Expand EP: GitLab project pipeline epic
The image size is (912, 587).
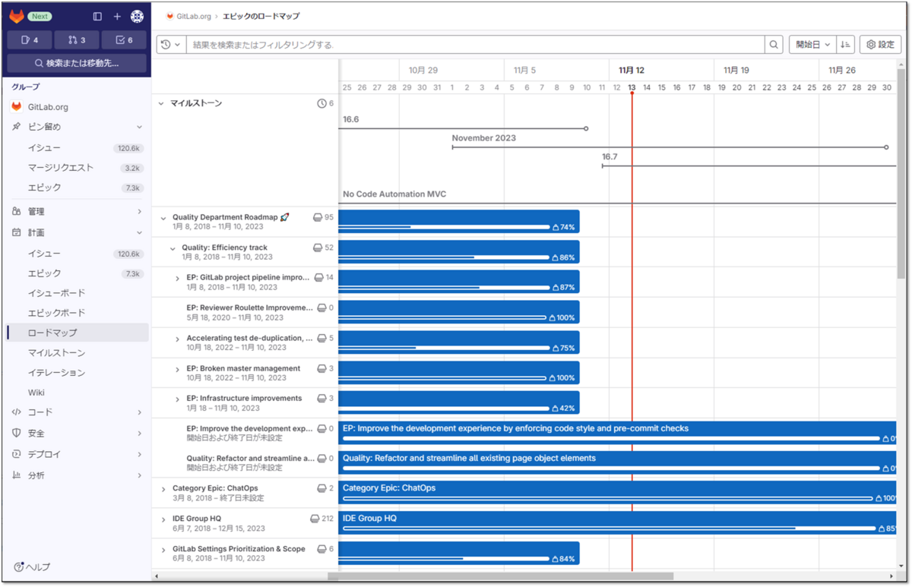tap(178, 279)
